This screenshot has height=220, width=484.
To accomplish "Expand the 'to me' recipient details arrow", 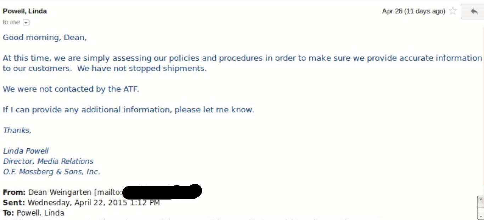I will pyautogui.click(x=26, y=22).
